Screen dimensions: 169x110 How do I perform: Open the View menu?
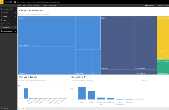pos(24,5)
